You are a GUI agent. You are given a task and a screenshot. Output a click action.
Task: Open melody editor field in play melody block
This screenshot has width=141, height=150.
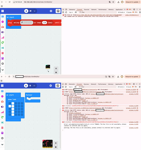tap(27, 22)
